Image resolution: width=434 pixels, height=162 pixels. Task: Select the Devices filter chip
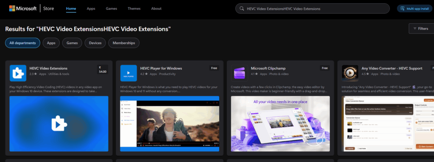pyautogui.click(x=95, y=43)
